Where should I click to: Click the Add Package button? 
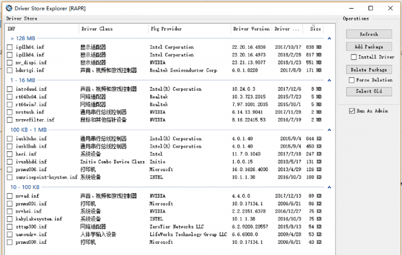(369, 46)
